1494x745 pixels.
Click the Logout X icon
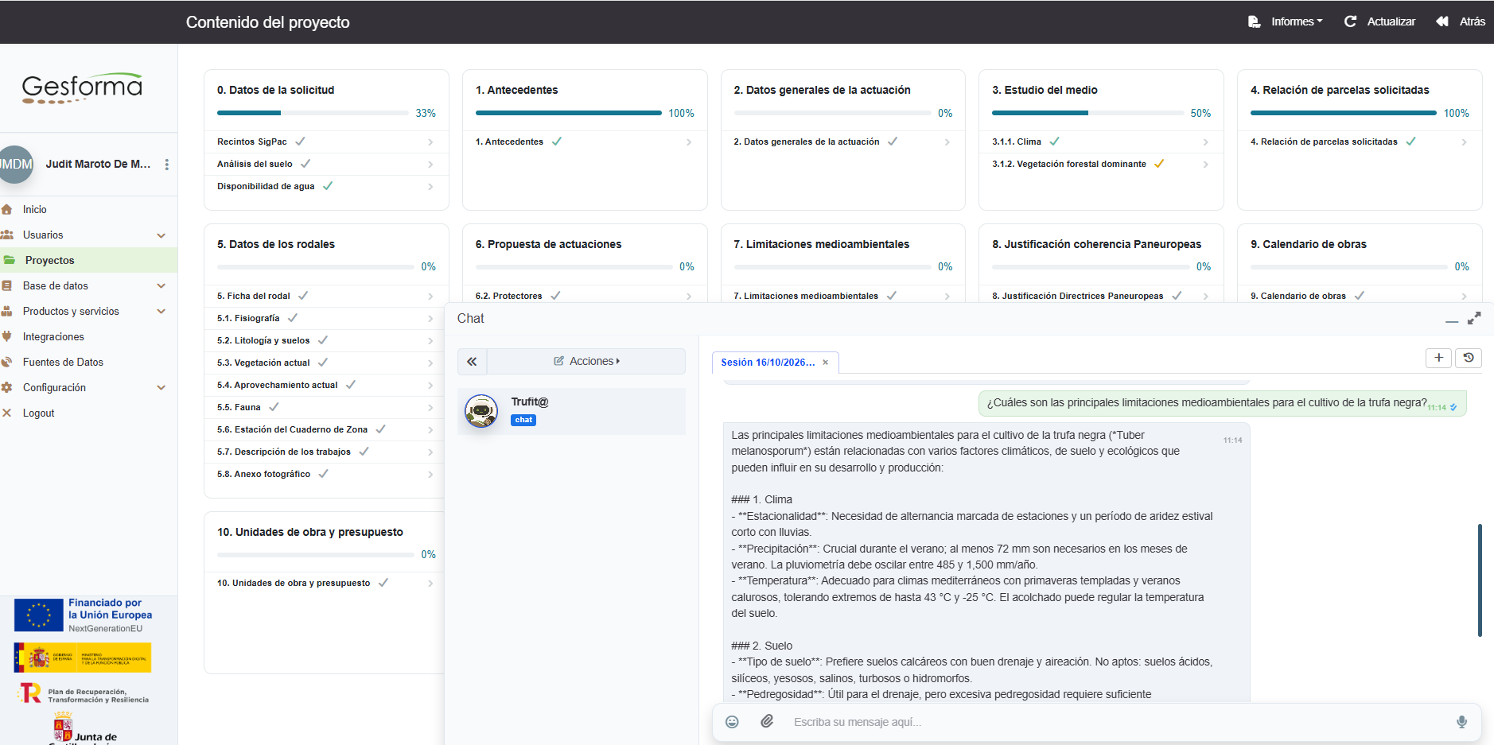[7, 413]
